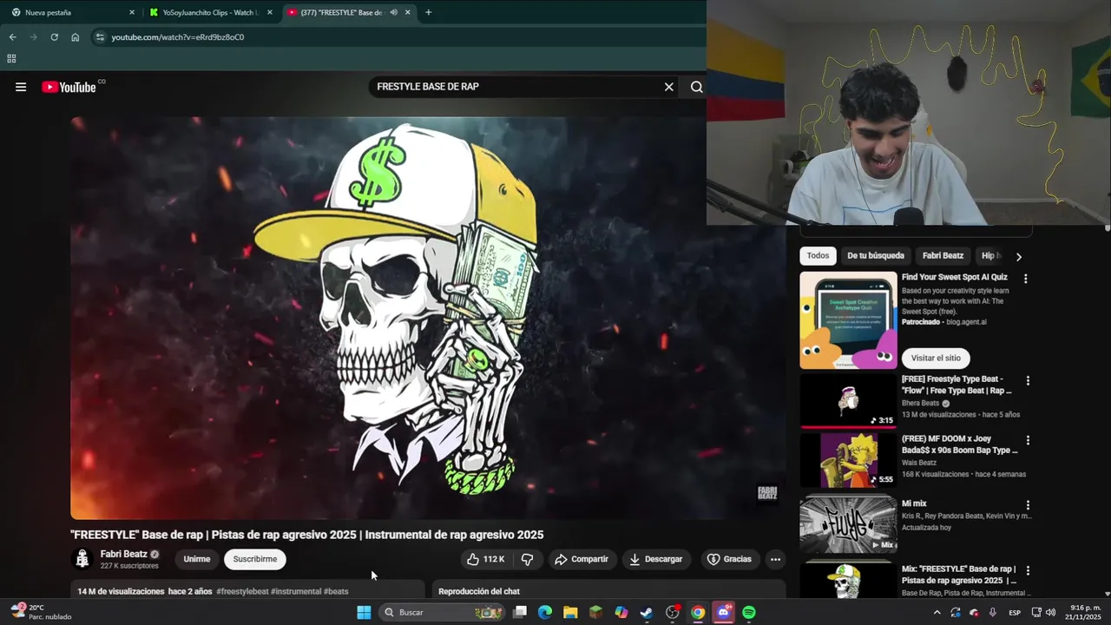Go to the YouTube home logo

point(69,87)
